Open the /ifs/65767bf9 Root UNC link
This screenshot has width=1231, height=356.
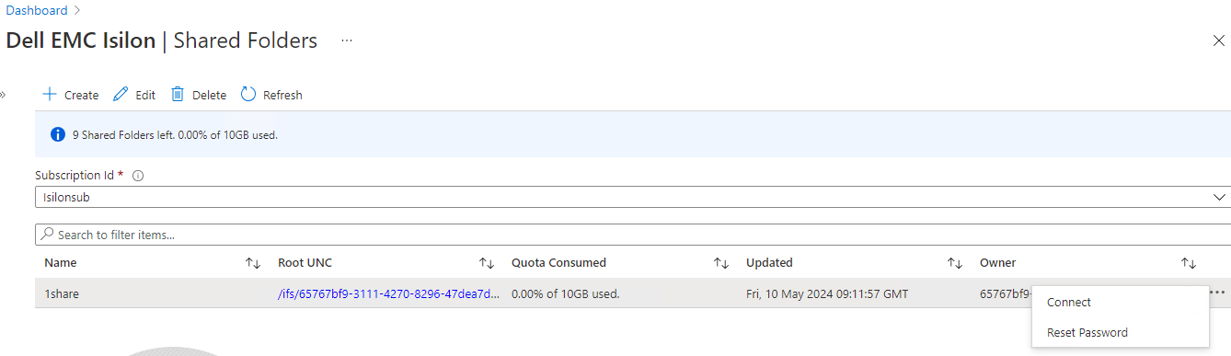click(389, 293)
